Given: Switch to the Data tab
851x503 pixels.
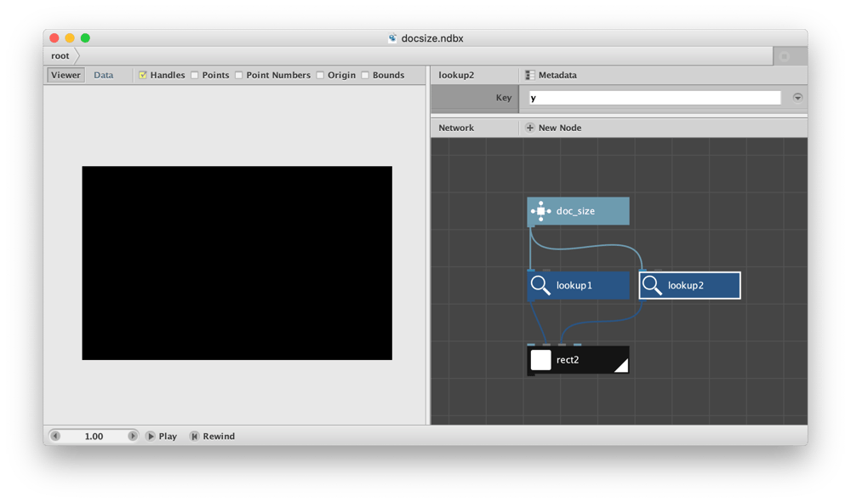Looking at the screenshot, I should click(x=103, y=75).
